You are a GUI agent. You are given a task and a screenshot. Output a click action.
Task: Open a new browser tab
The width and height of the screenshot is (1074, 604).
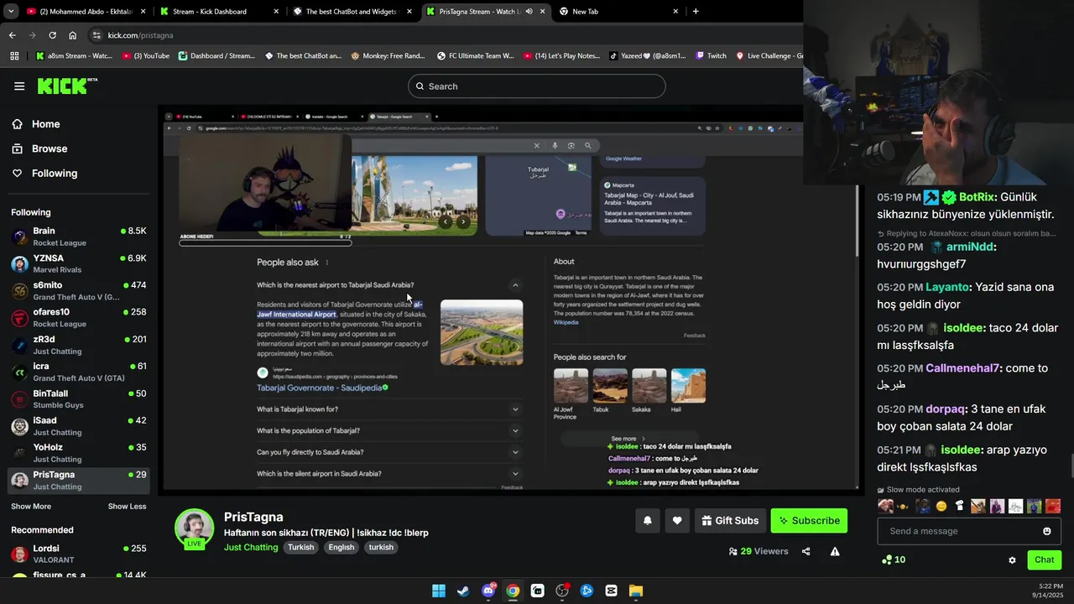tap(696, 11)
